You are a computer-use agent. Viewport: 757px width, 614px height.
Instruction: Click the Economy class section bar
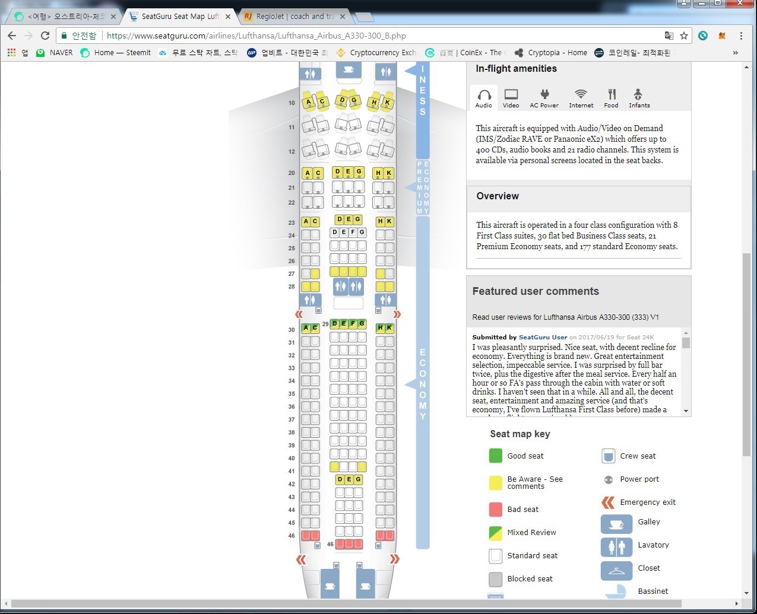422,383
